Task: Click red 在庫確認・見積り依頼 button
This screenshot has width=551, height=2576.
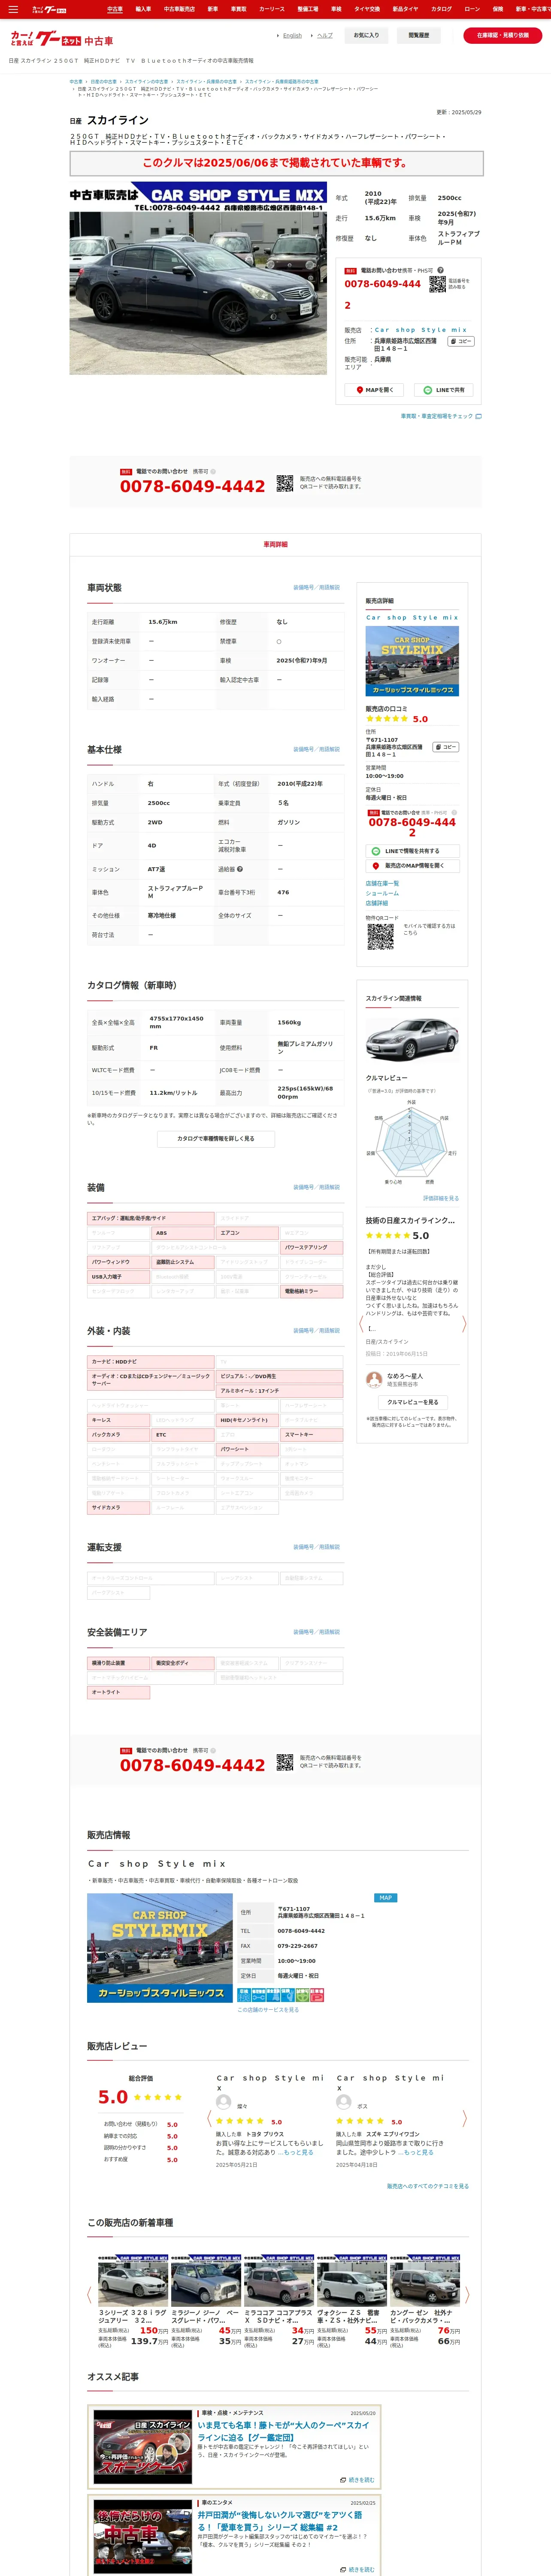Action: tap(503, 35)
